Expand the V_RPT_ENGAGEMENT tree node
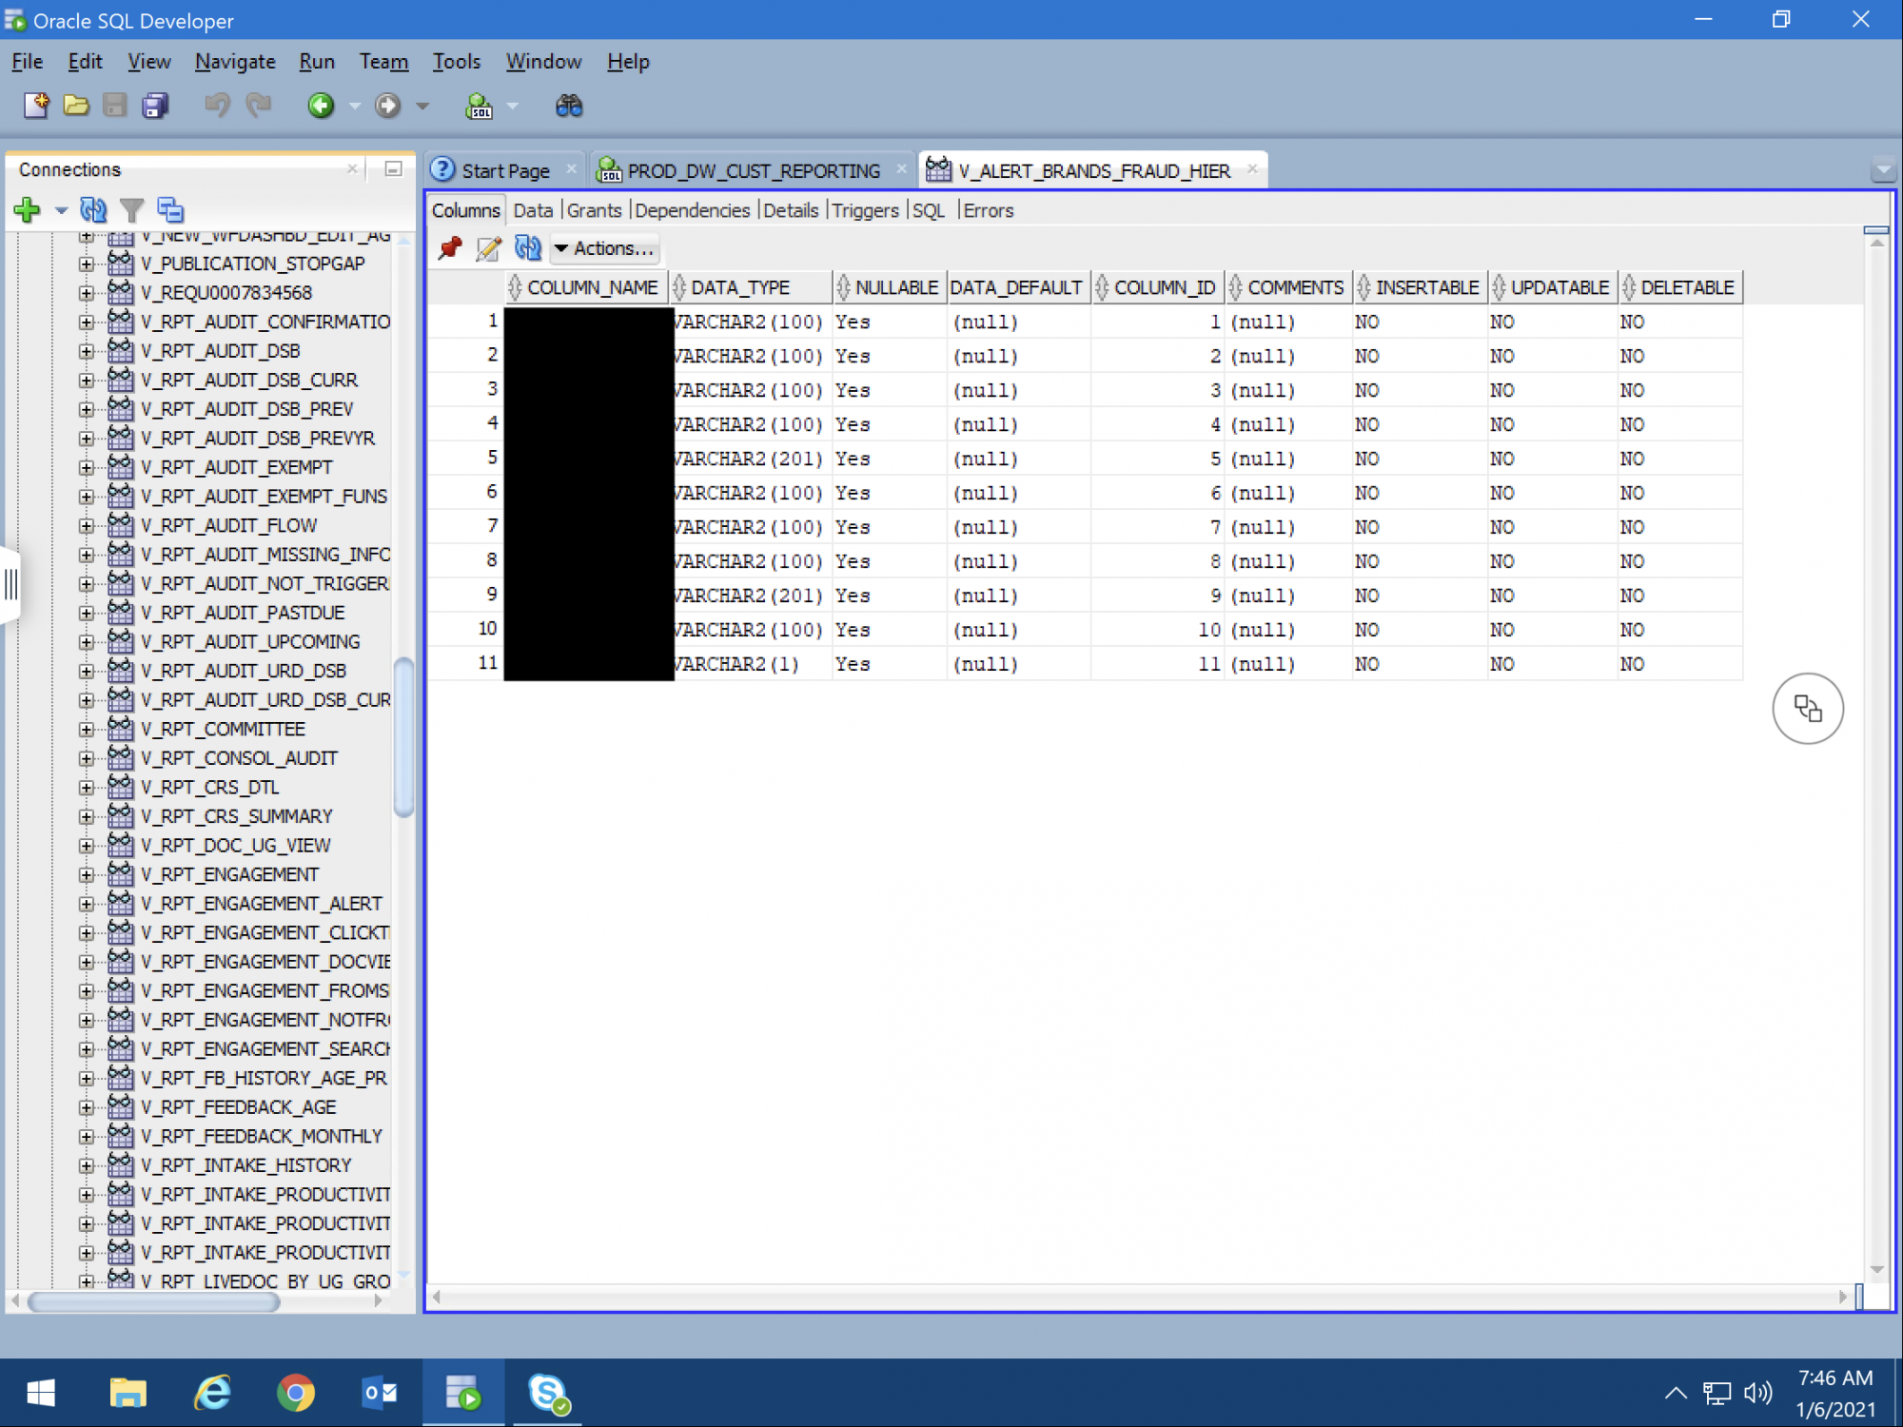This screenshot has height=1427, width=1903. (87, 875)
